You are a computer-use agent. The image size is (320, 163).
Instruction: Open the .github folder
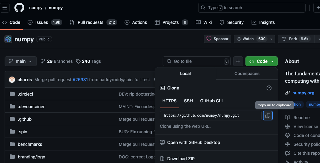coord(25,119)
